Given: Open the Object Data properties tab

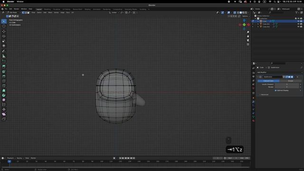Looking at the screenshot, I should (253, 117).
